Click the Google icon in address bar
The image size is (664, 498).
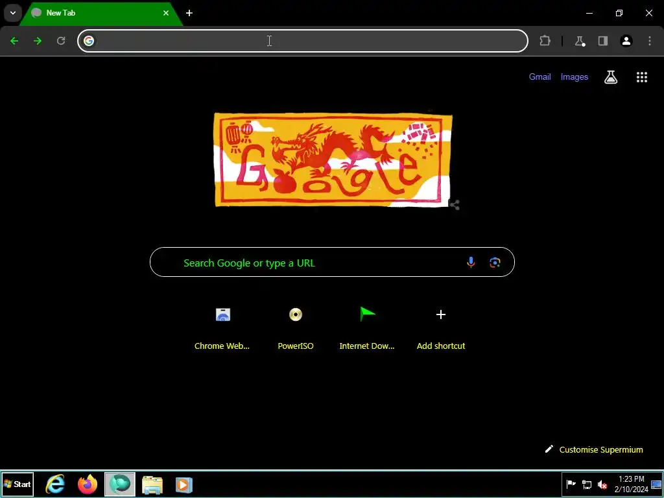pyautogui.click(x=88, y=41)
